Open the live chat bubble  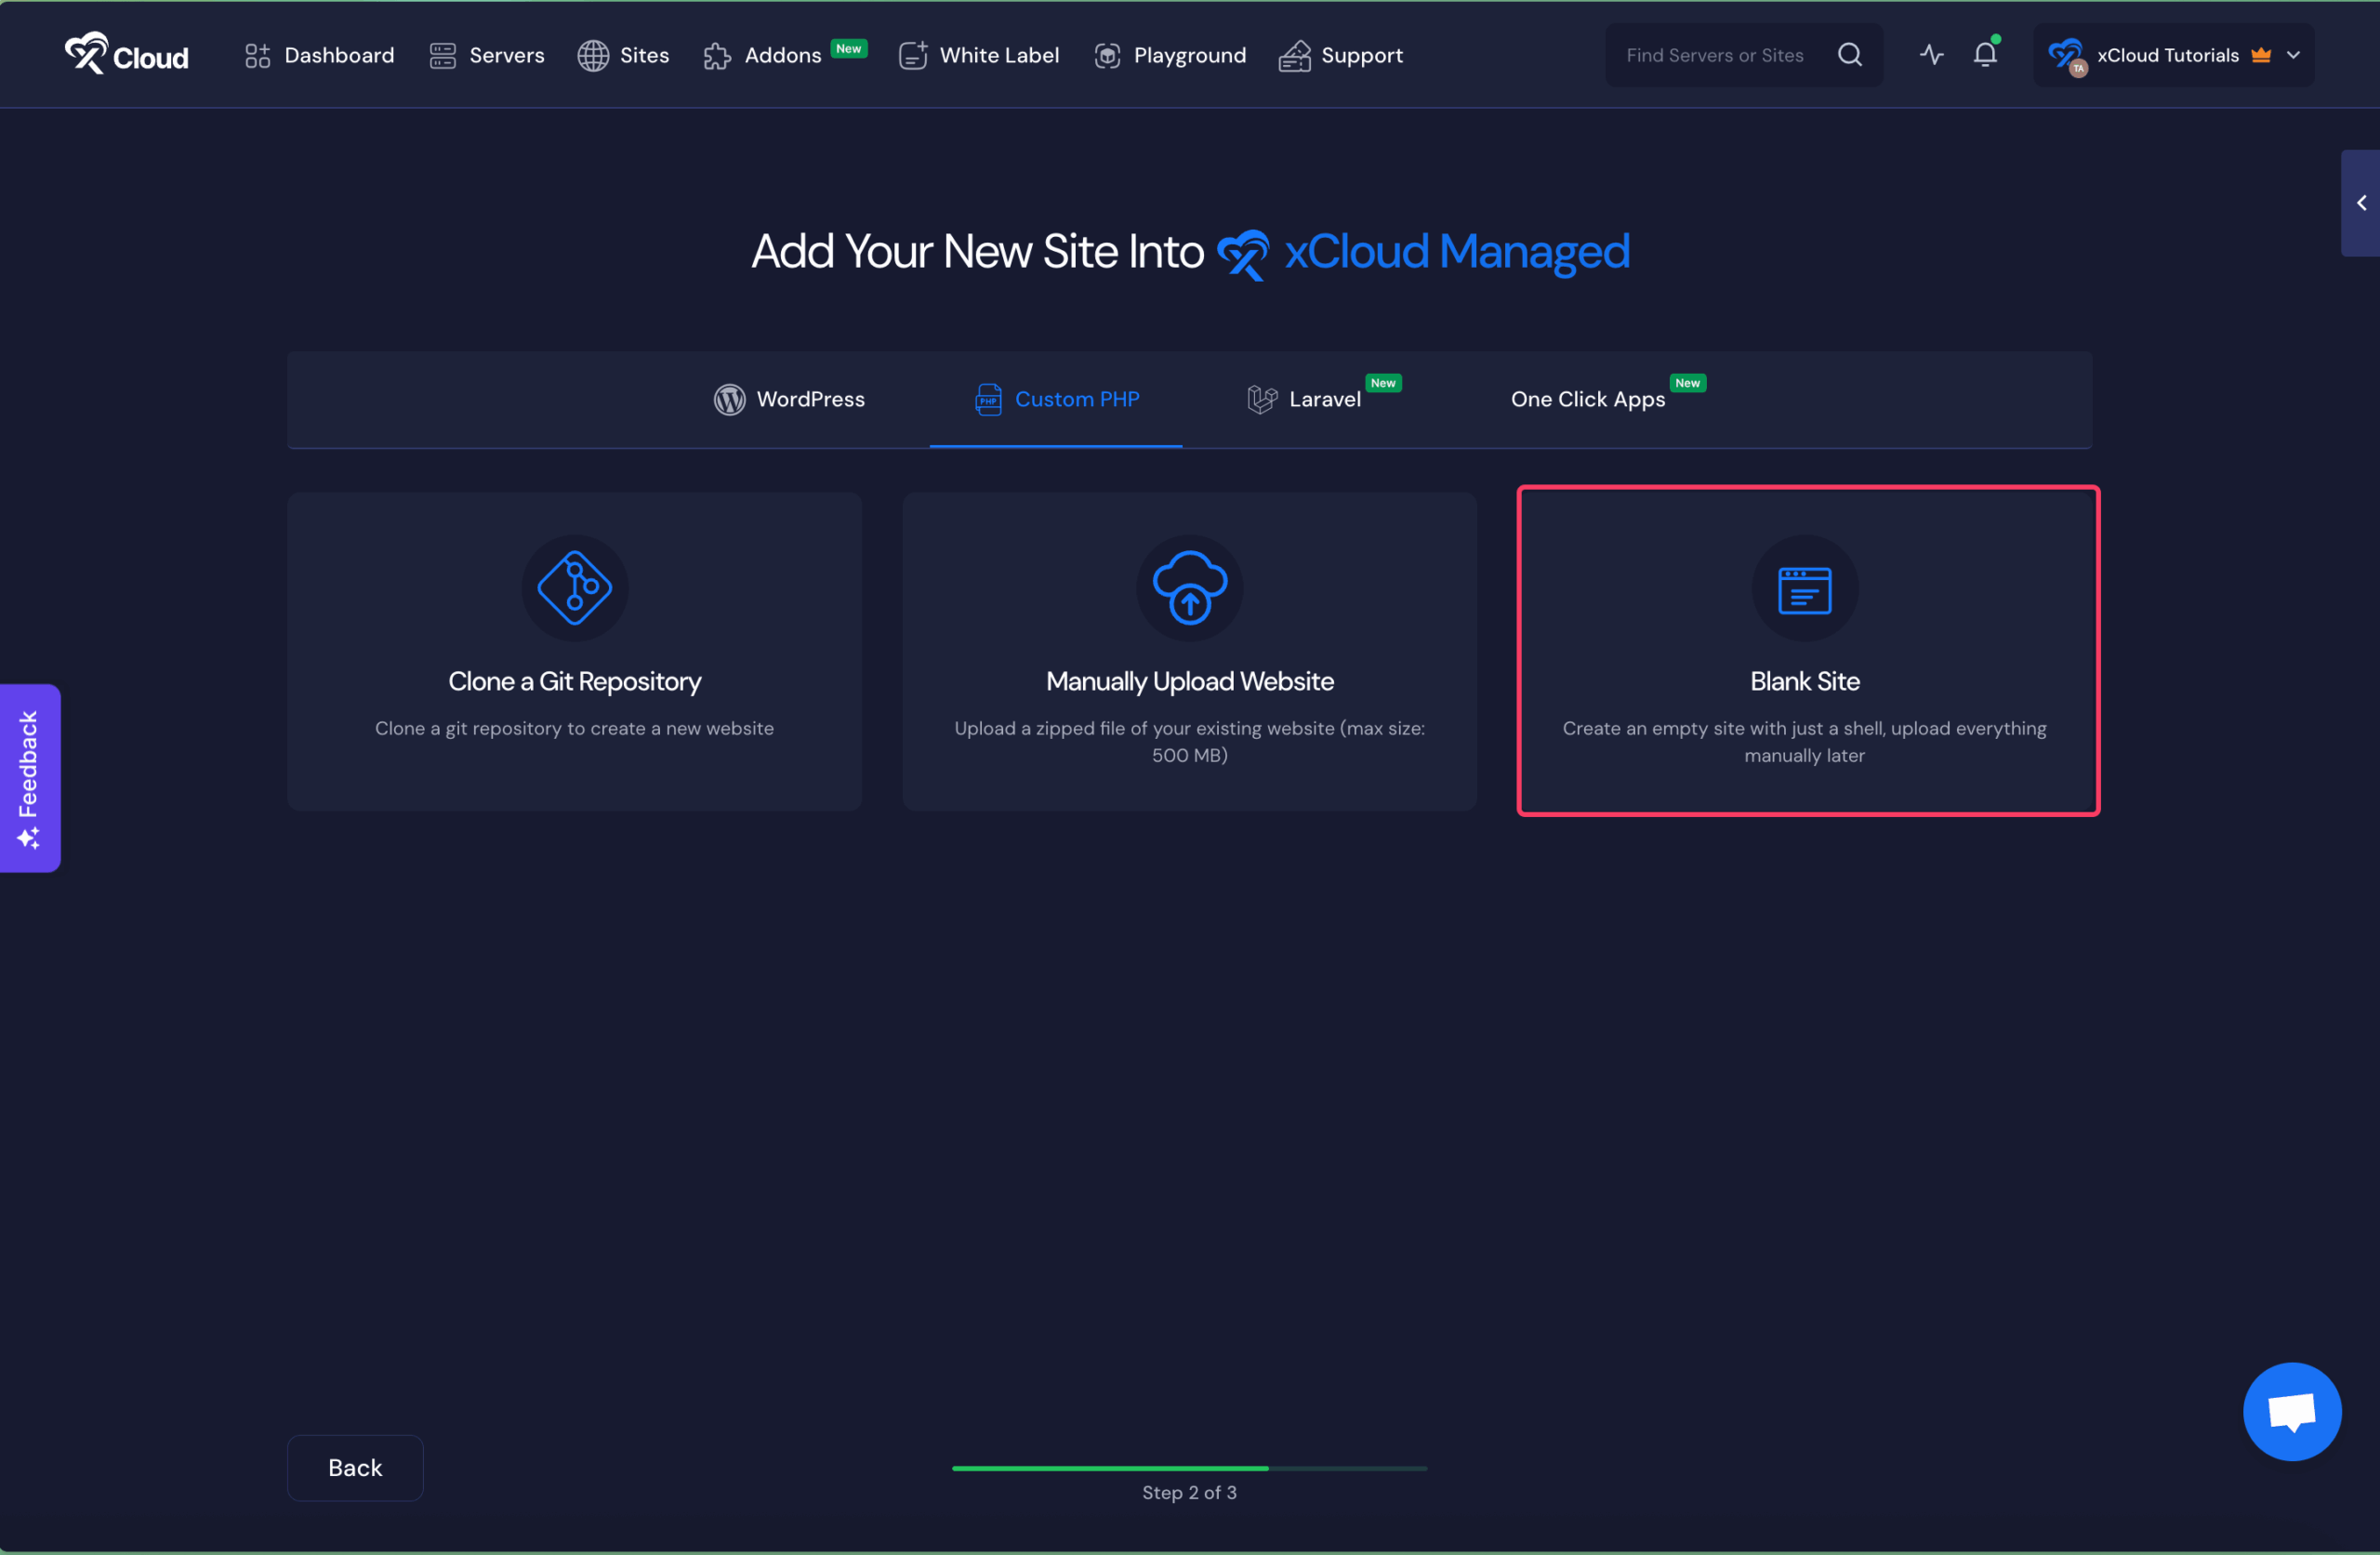point(2291,1411)
